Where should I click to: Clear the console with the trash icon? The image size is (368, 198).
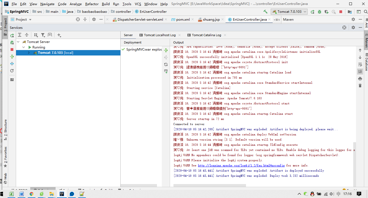[x=360, y=85]
